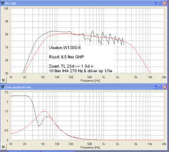
Task: Maximize the Cone amplitude mm window
Action: click(160, 87)
